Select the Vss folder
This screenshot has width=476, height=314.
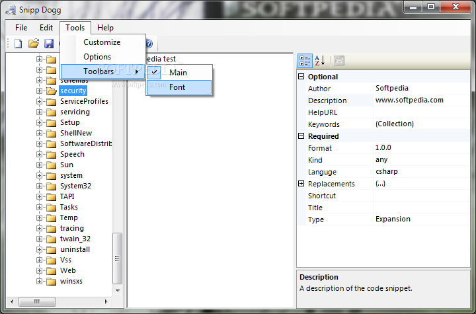pyautogui.click(x=65, y=260)
